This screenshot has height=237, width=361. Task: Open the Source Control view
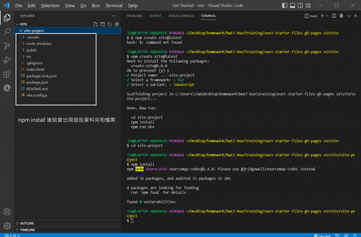click(x=7, y=46)
